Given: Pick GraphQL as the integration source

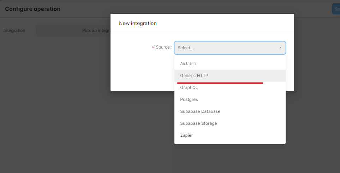Looking at the screenshot, I should tap(189, 88).
